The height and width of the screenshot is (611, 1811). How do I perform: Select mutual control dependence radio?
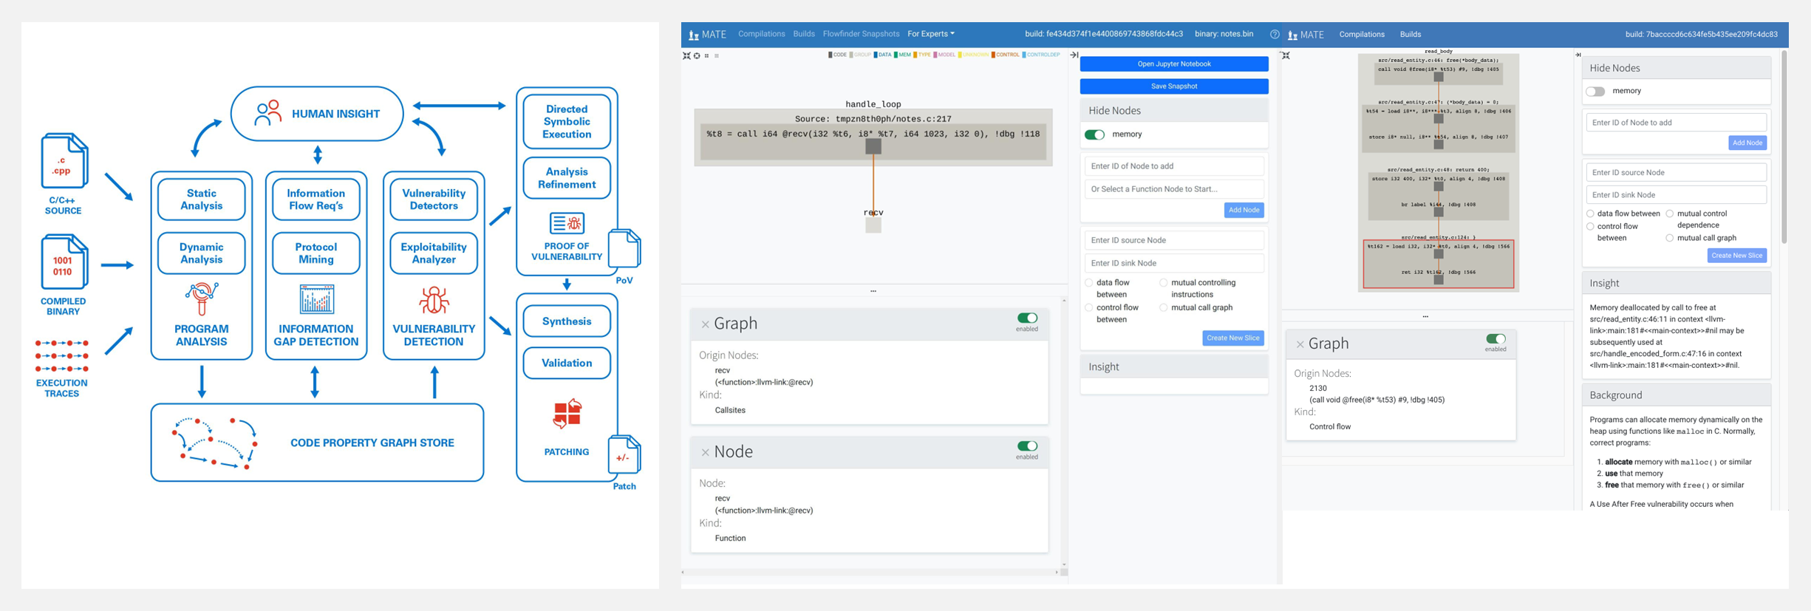pos(1669,214)
